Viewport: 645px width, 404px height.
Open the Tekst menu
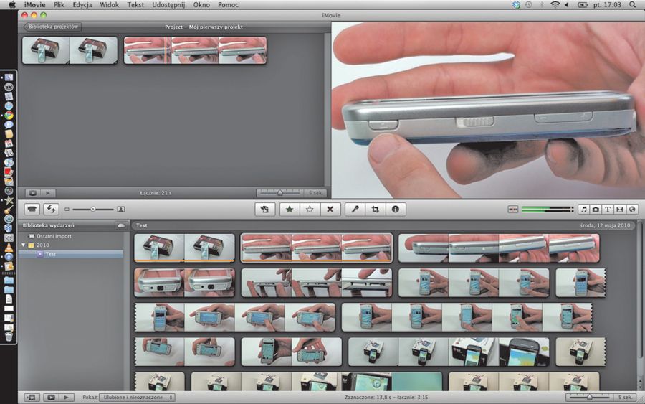[135, 4]
